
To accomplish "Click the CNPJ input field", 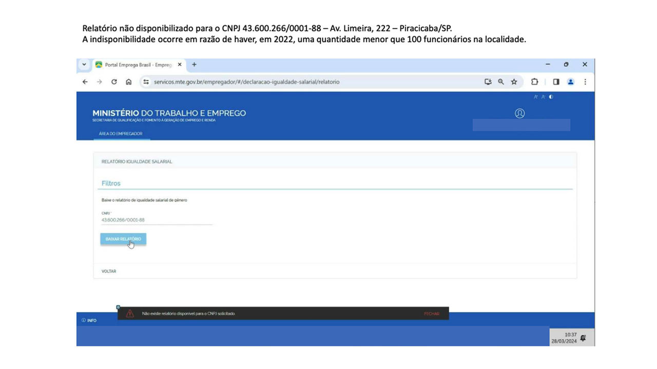I will tap(154, 219).
